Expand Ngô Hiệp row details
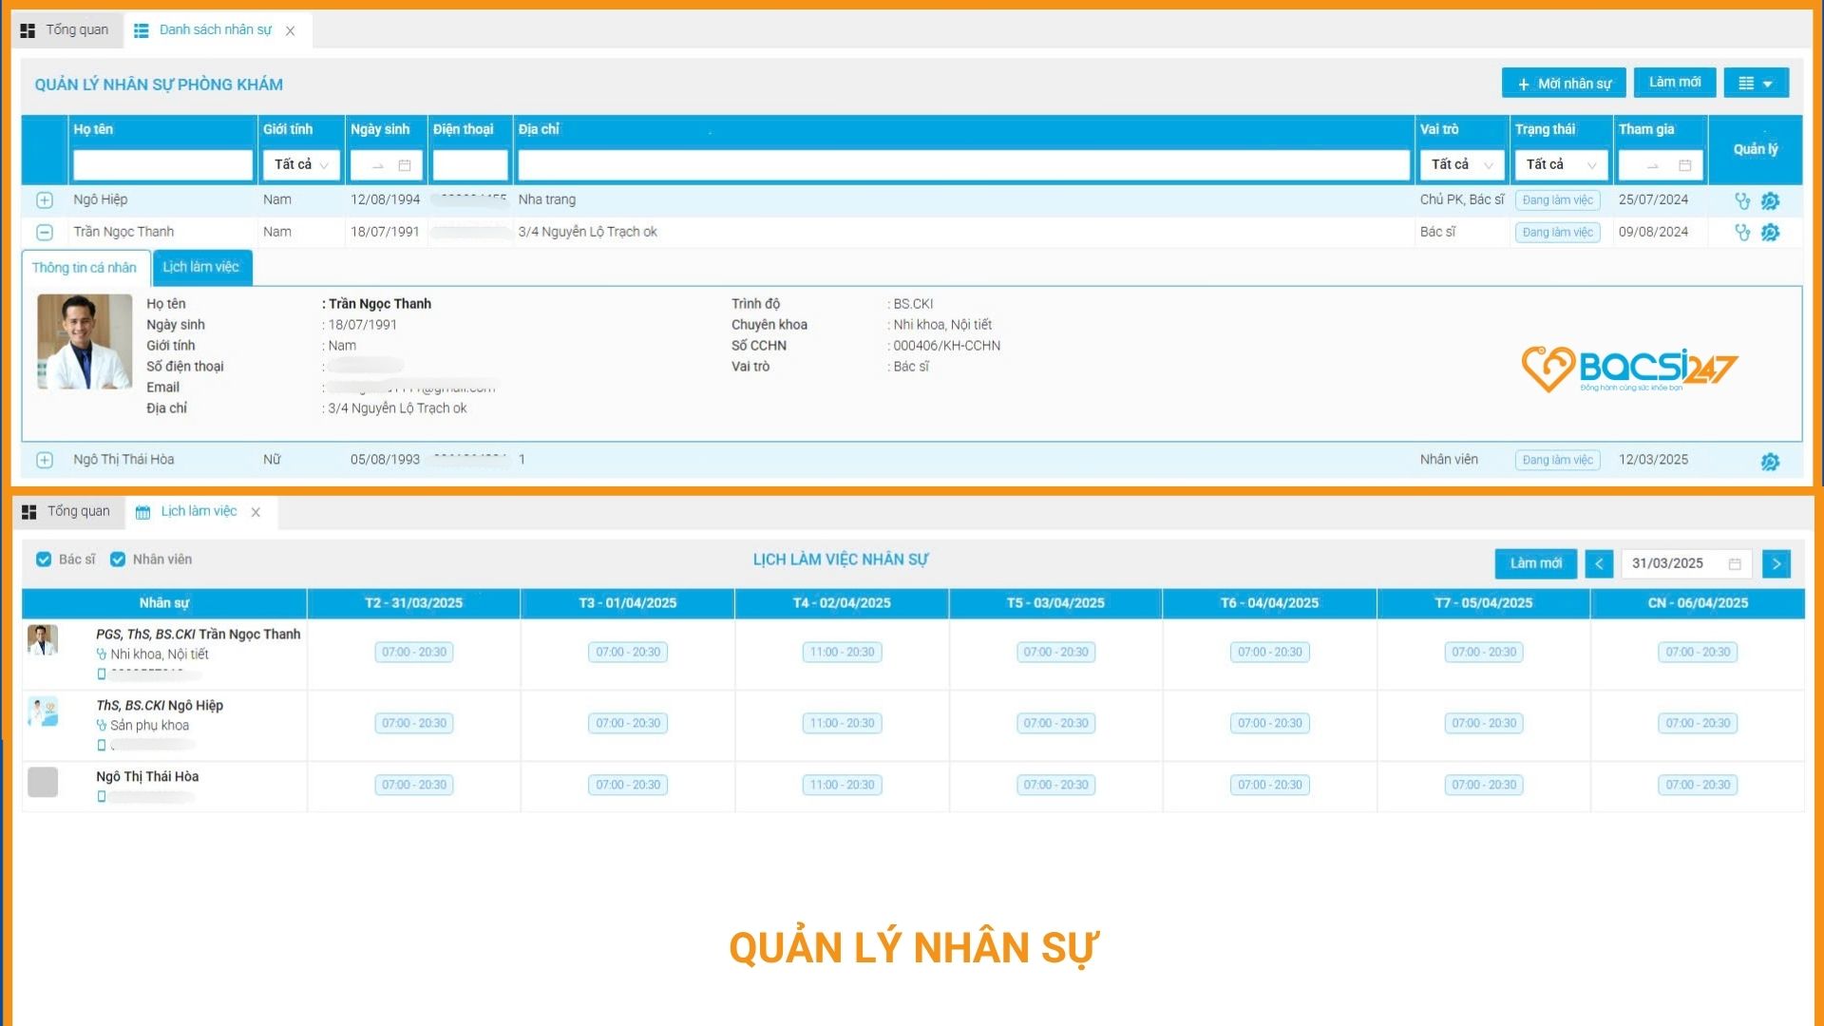The width and height of the screenshot is (1824, 1026). (x=45, y=200)
